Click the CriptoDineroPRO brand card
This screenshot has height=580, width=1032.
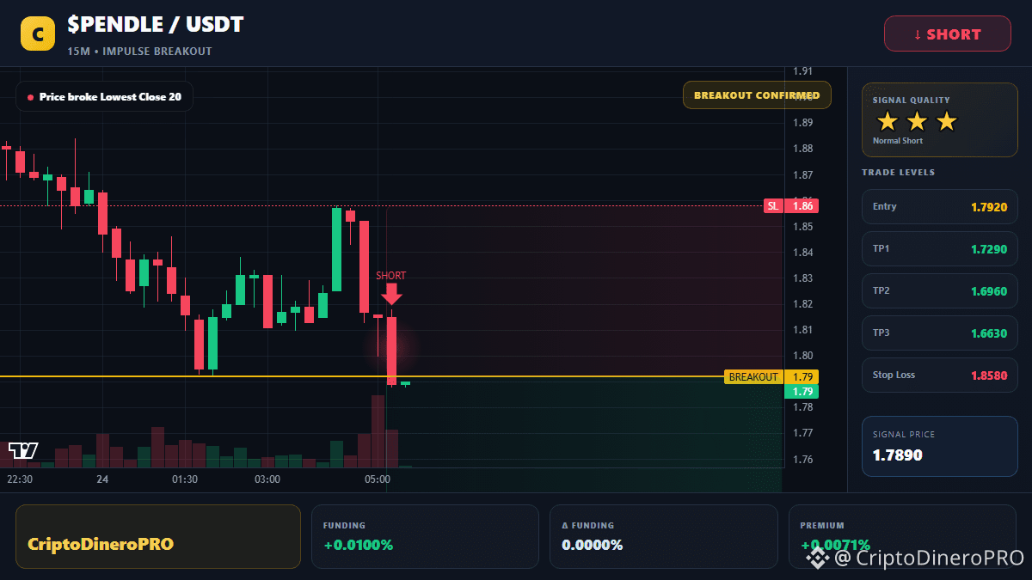click(158, 536)
